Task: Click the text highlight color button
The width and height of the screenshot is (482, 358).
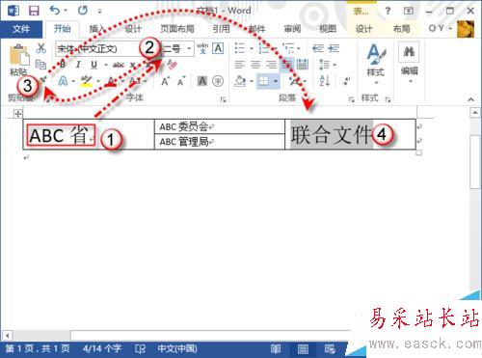Action: tap(86, 81)
